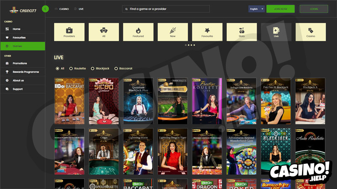The height and width of the screenshot is (189, 337).
Task: Go to second carousel pagination dot
Action: pyautogui.click(x=188, y=45)
